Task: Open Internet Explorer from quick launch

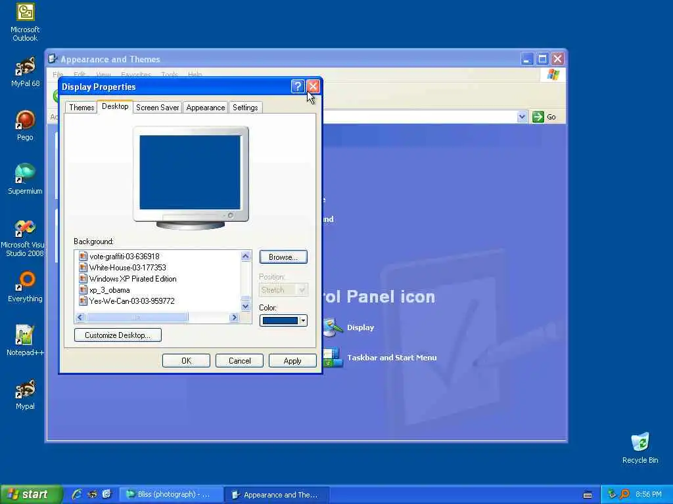Action: coord(78,494)
